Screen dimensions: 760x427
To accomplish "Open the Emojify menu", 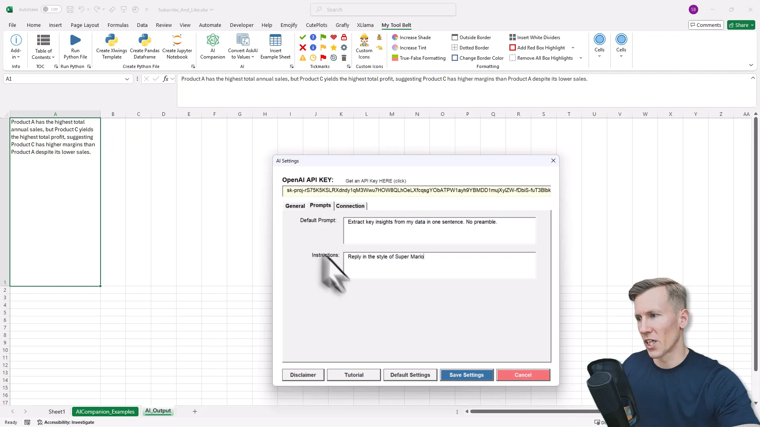I will pos(289,25).
